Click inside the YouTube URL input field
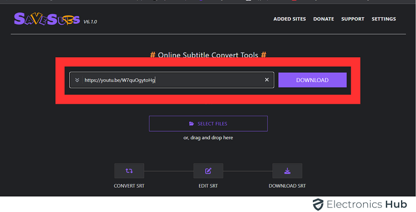Image resolution: width=416 pixels, height=212 pixels. [172, 80]
